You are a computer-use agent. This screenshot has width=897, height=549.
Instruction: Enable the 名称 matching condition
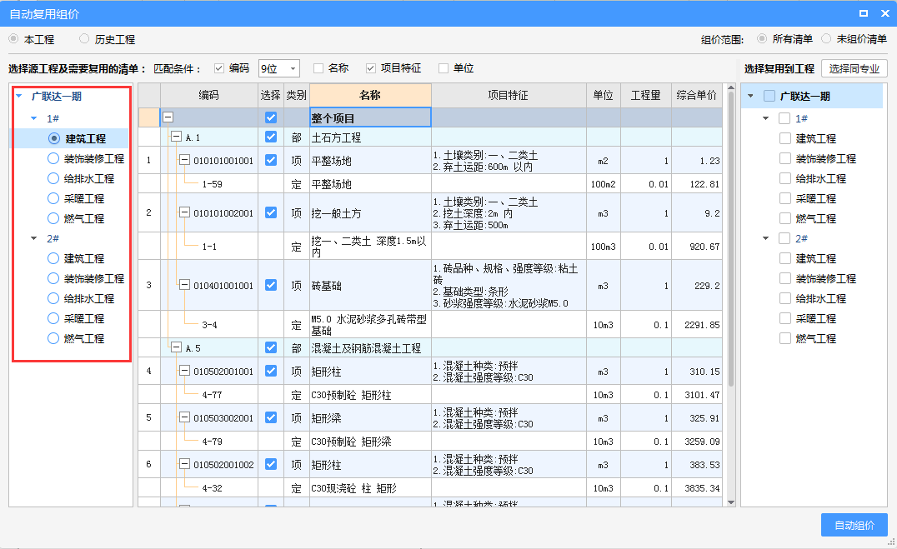coord(318,68)
